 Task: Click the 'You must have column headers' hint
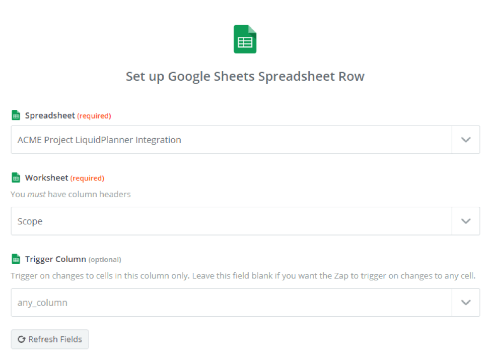pyautogui.click(x=71, y=194)
